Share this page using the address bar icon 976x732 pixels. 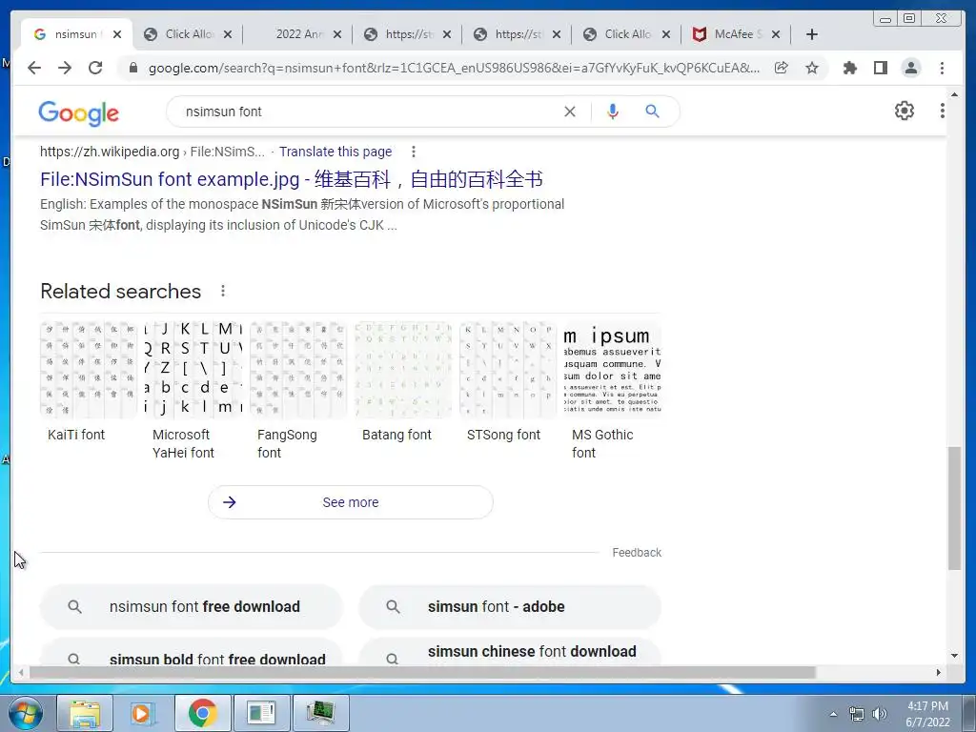click(x=782, y=68)
